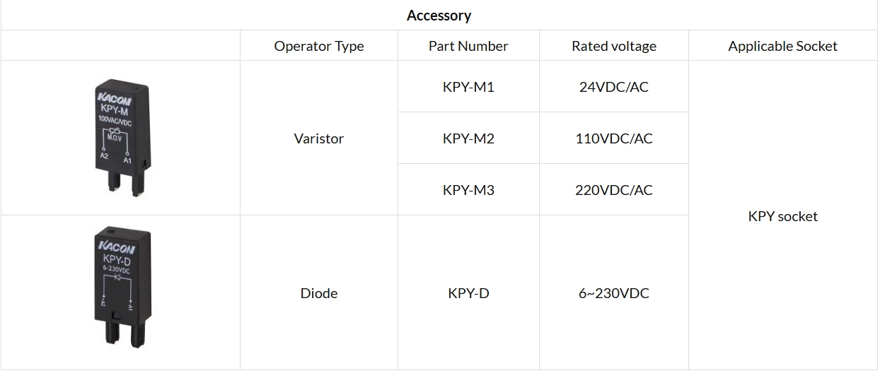This screenshot has width=880, height=373.
Task: Select the KPY-M3 part number cell
Action: tap(468, 190)
